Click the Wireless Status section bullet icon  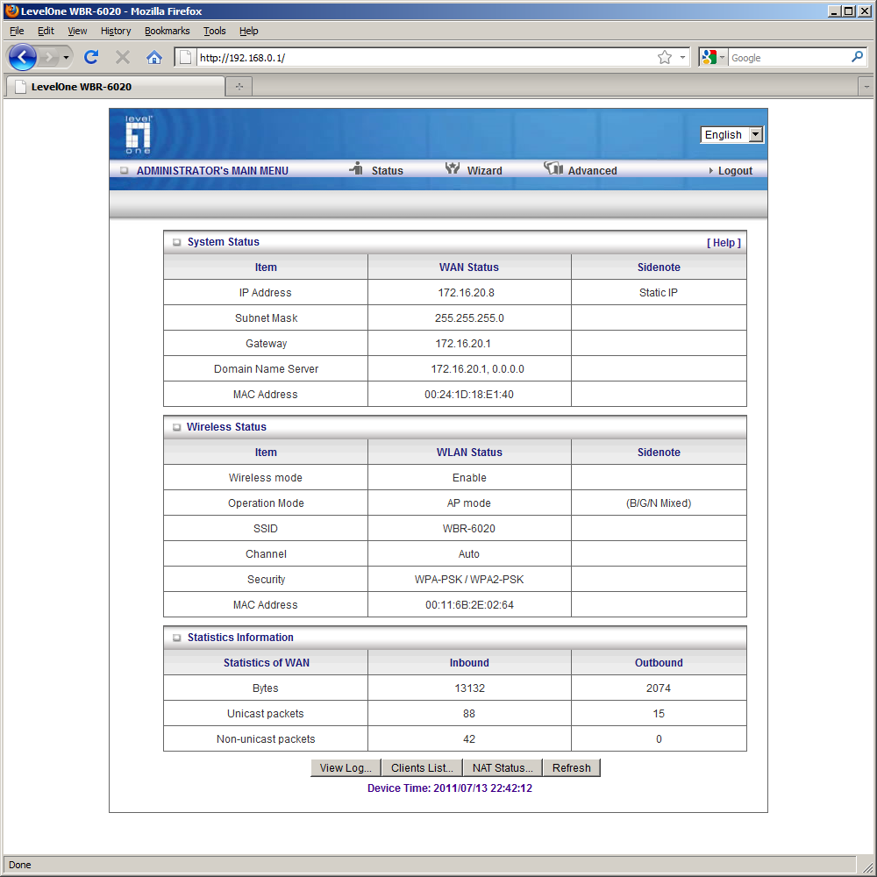pyautogui.click(x=177, y=427)
